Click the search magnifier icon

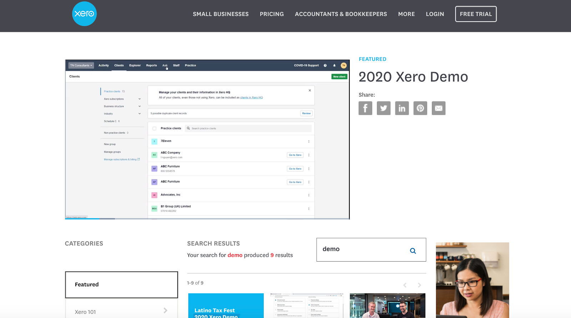coord(413,251)
